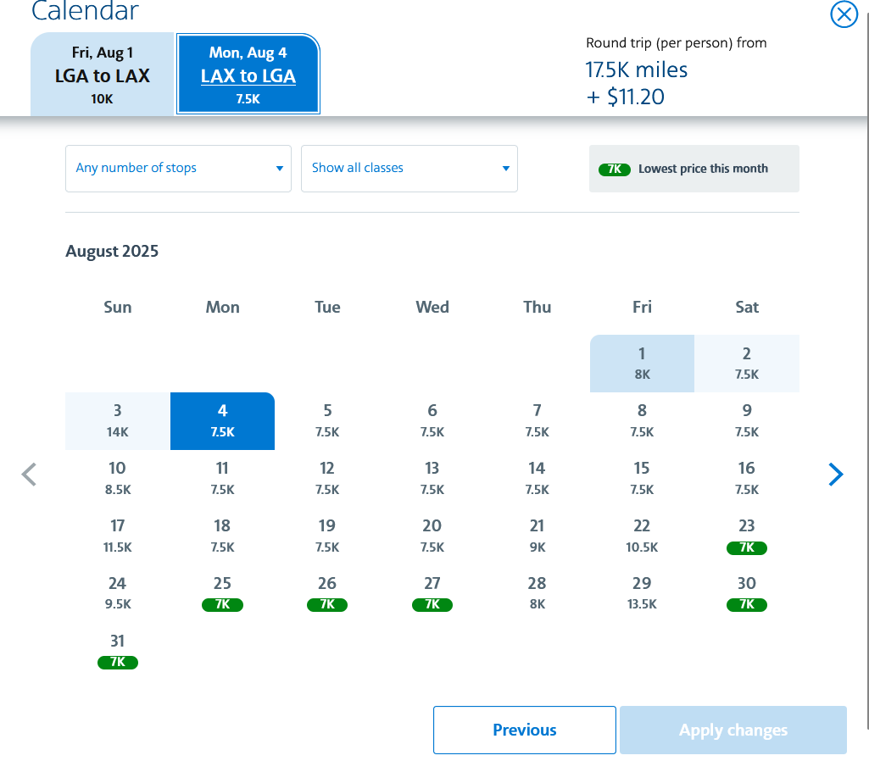Click the green 7K badge on August 25

point(222,604)
